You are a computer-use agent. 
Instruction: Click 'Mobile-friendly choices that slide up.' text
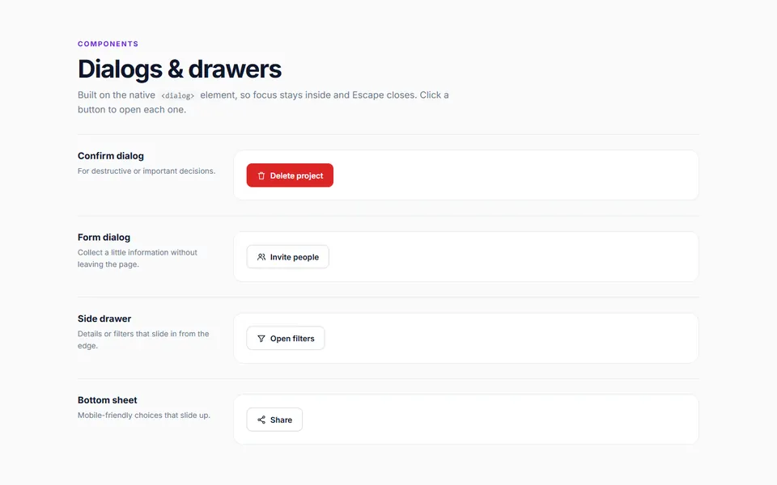tap(144, 415)
